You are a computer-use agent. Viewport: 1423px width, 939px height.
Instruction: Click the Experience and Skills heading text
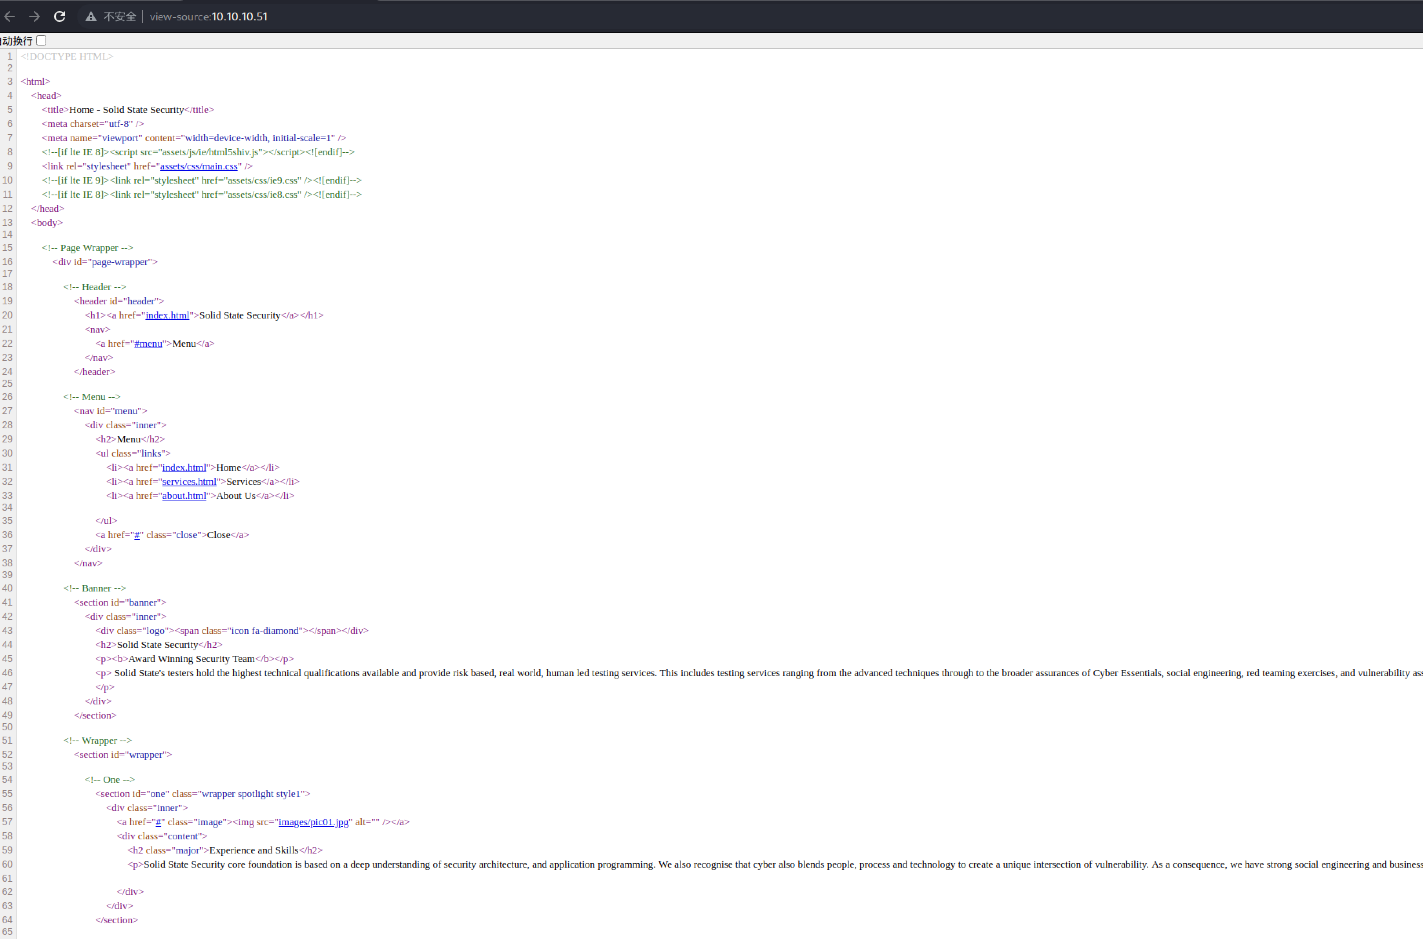click(x=254, y=850)
